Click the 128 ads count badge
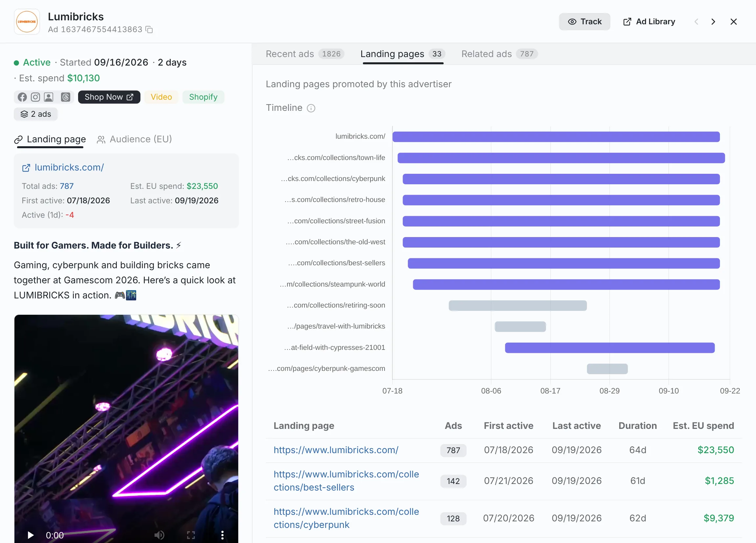Image resolution: width=756 pixels, height=543 pixels. [x=453, y=518]
